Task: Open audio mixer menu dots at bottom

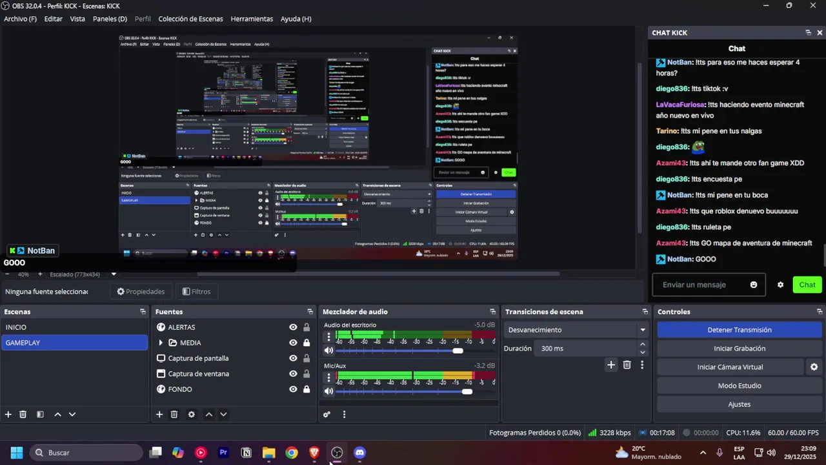Action: click(344, 415)
